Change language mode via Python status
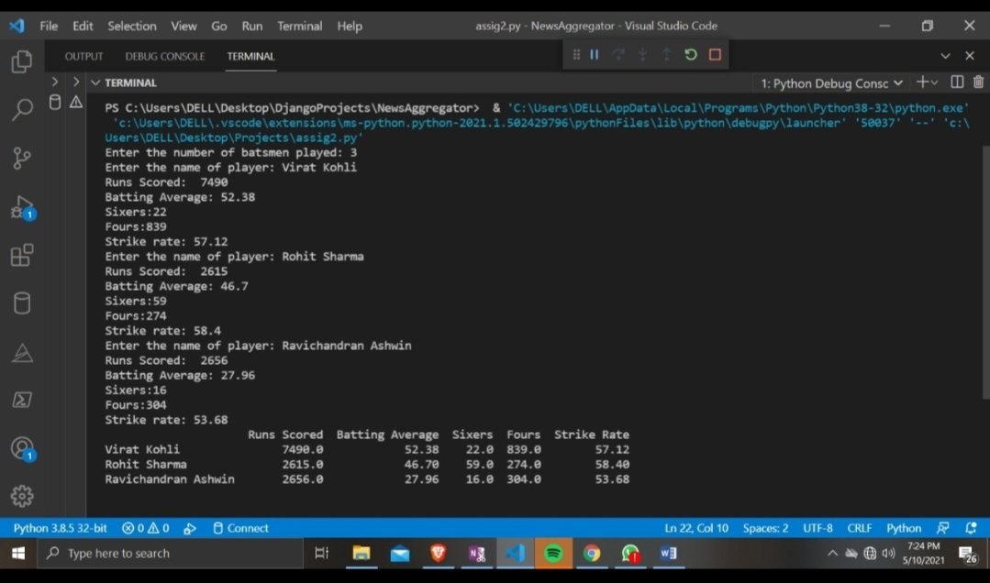Viewport: 990px width, 583px height. coord(904,528)
